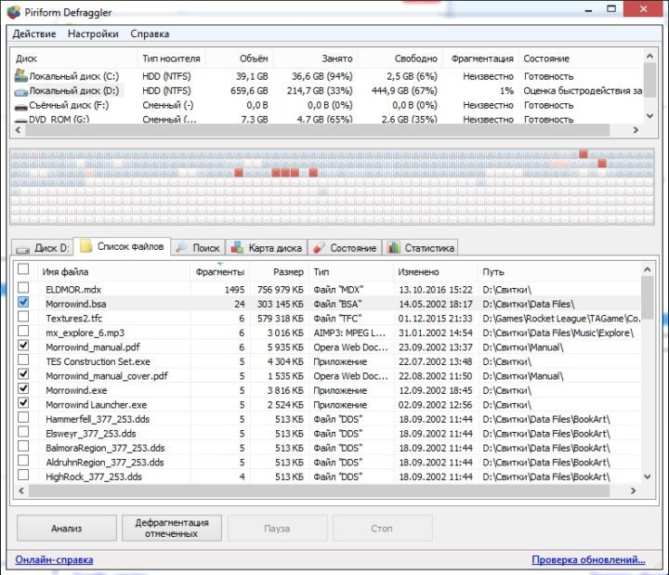This screenshot has height=575, width=669.
Task: Sort file list by Фрагменты column
Action: [x=219, y=272]
